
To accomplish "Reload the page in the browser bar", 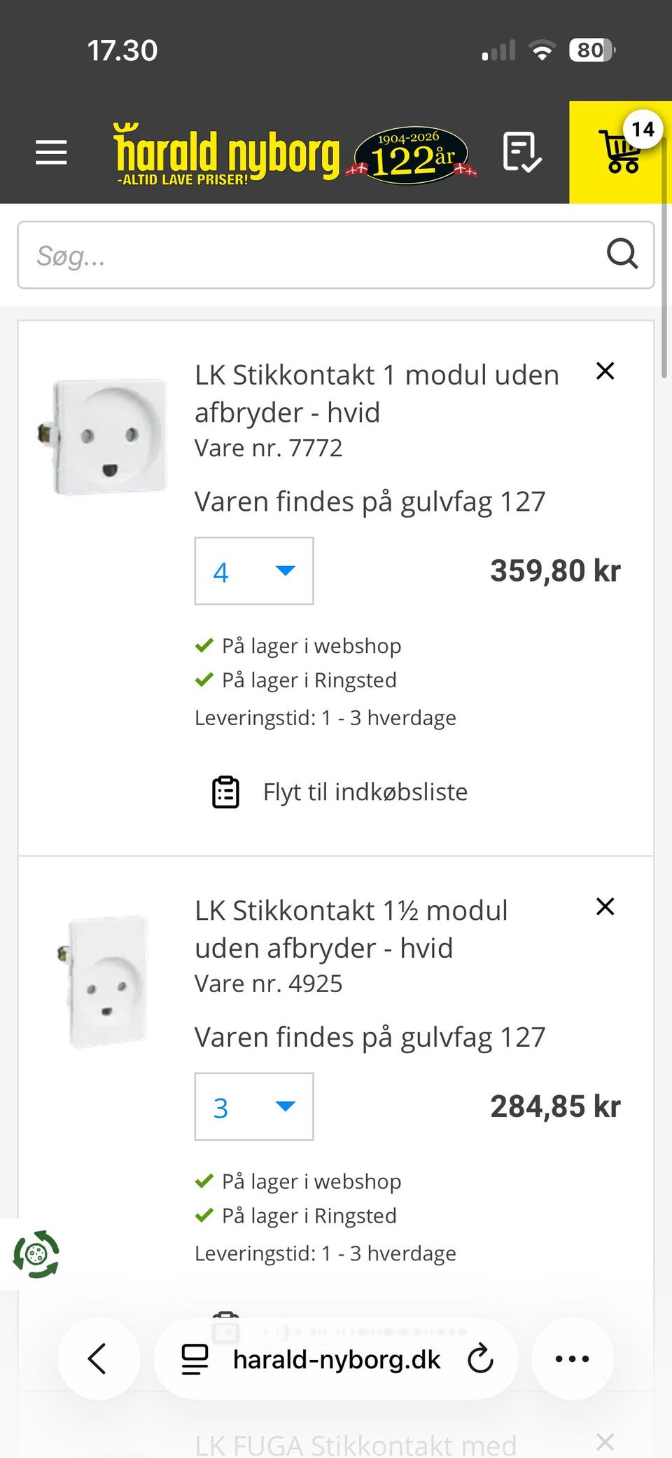I will click(x=480, y=1359).
